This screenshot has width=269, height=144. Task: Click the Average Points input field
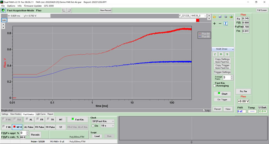226,77
